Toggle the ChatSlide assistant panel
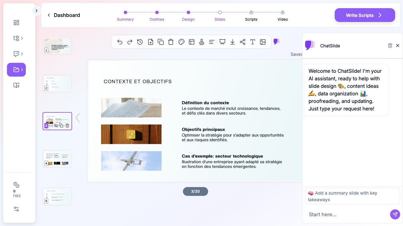This screenshot has height=226, width=403. pos(276,41)
